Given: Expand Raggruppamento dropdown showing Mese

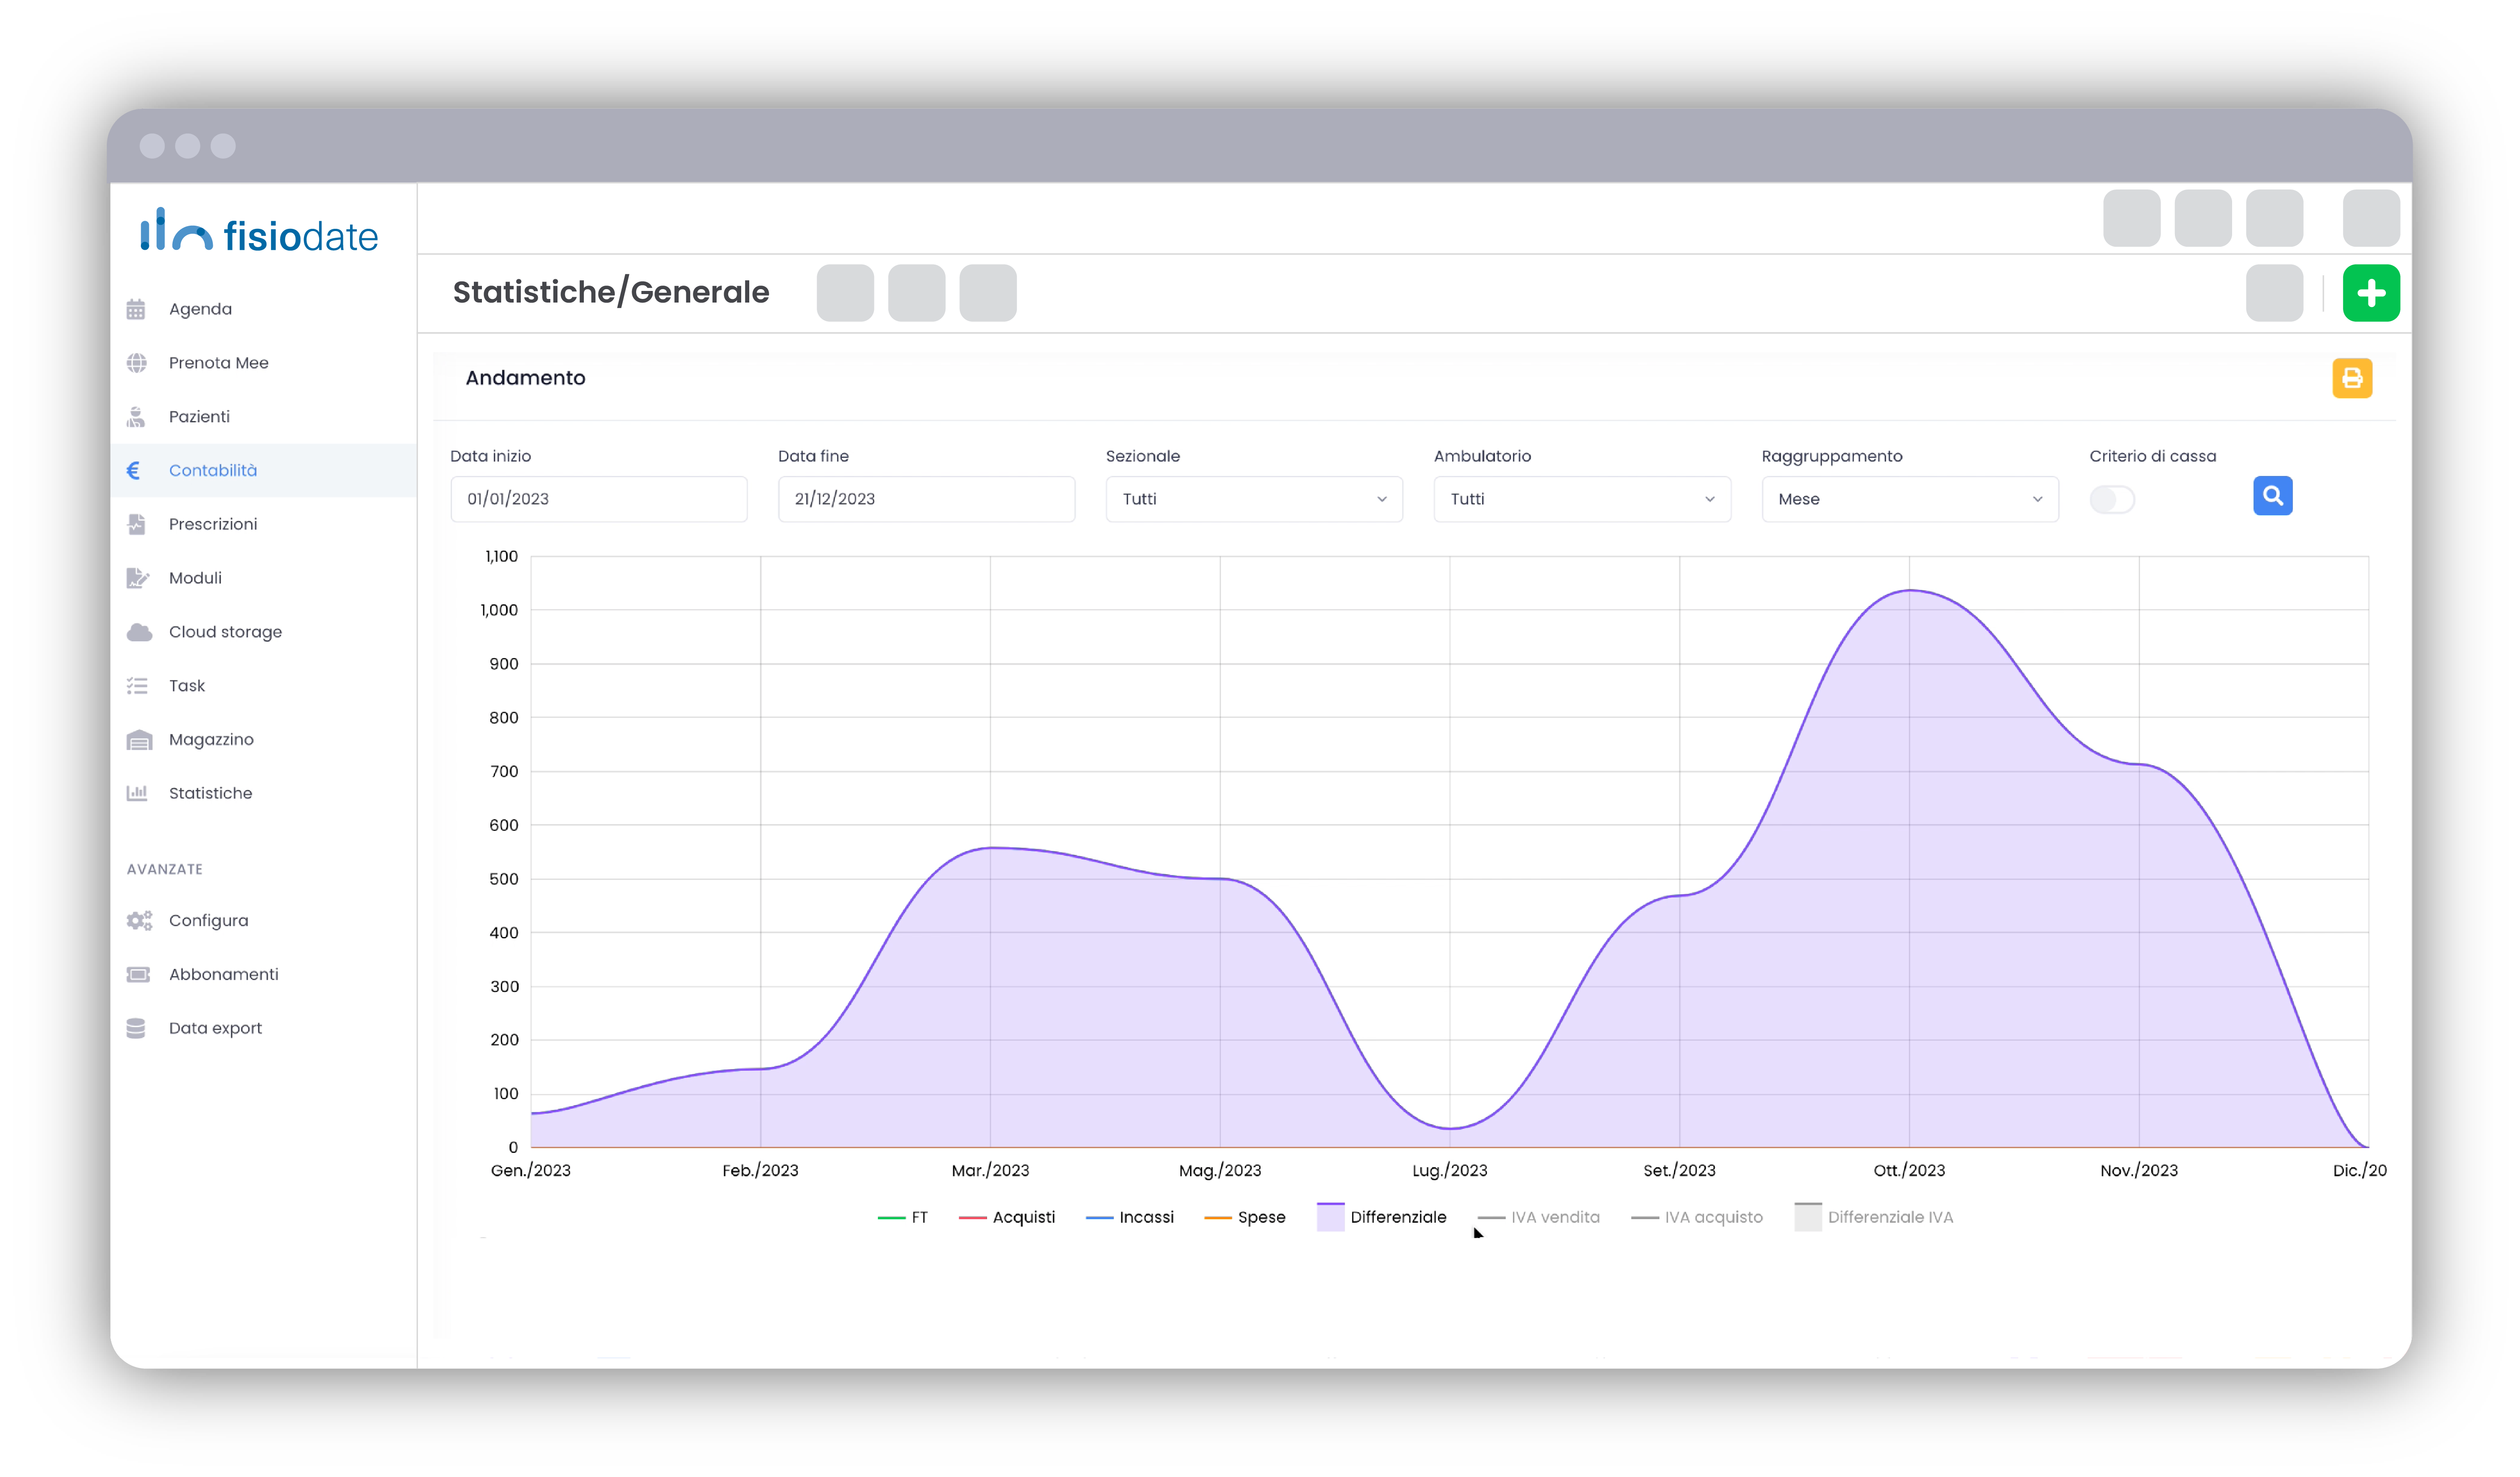Looking at the screenshot, I should [1909, 499].
